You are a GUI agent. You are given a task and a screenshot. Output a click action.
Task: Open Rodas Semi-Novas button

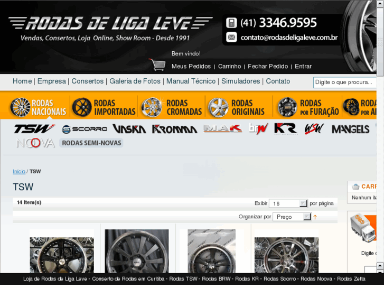(91, 143)
